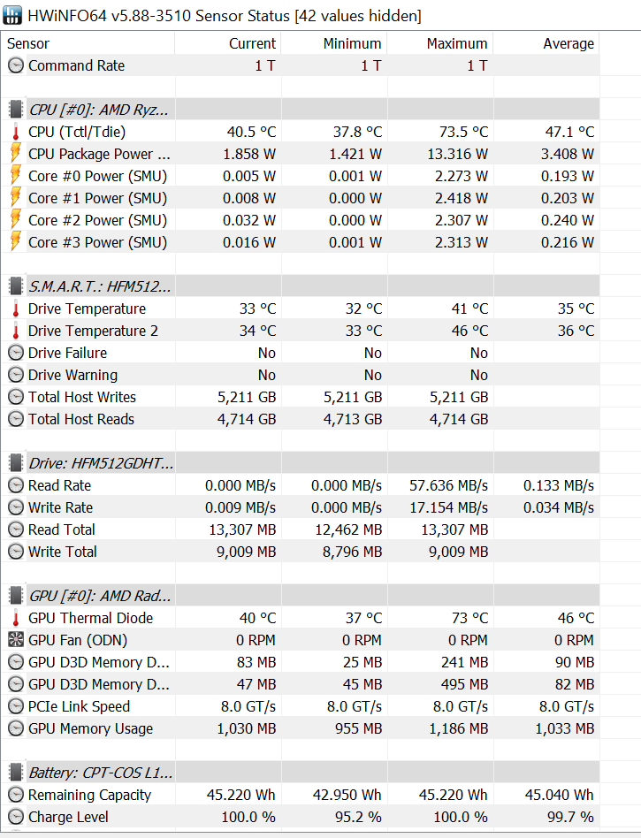The image size is (641, 838).
Task: Click the icon next to Remaining Capacity
Action: click(x=15, y=795)
